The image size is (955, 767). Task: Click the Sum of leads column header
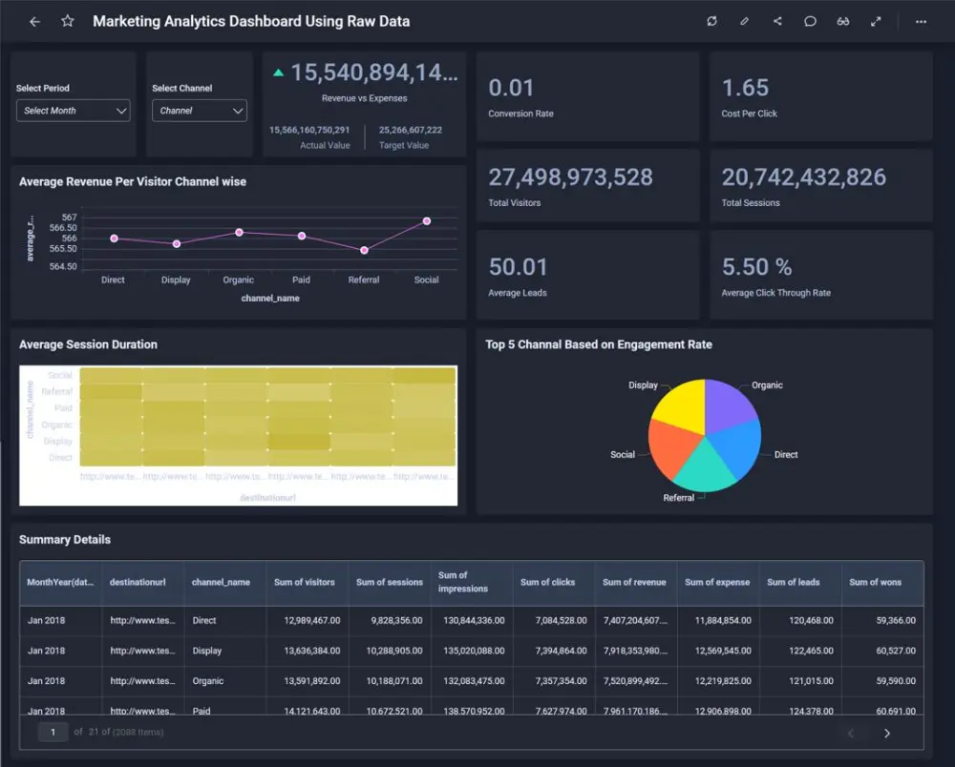[x=801, y=582]
